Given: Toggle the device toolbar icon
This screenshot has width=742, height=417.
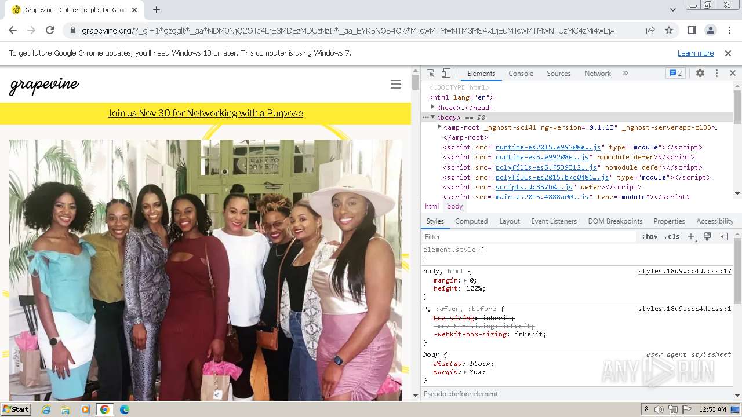Looking at the screenshot, I should click(x=446, y=74).
